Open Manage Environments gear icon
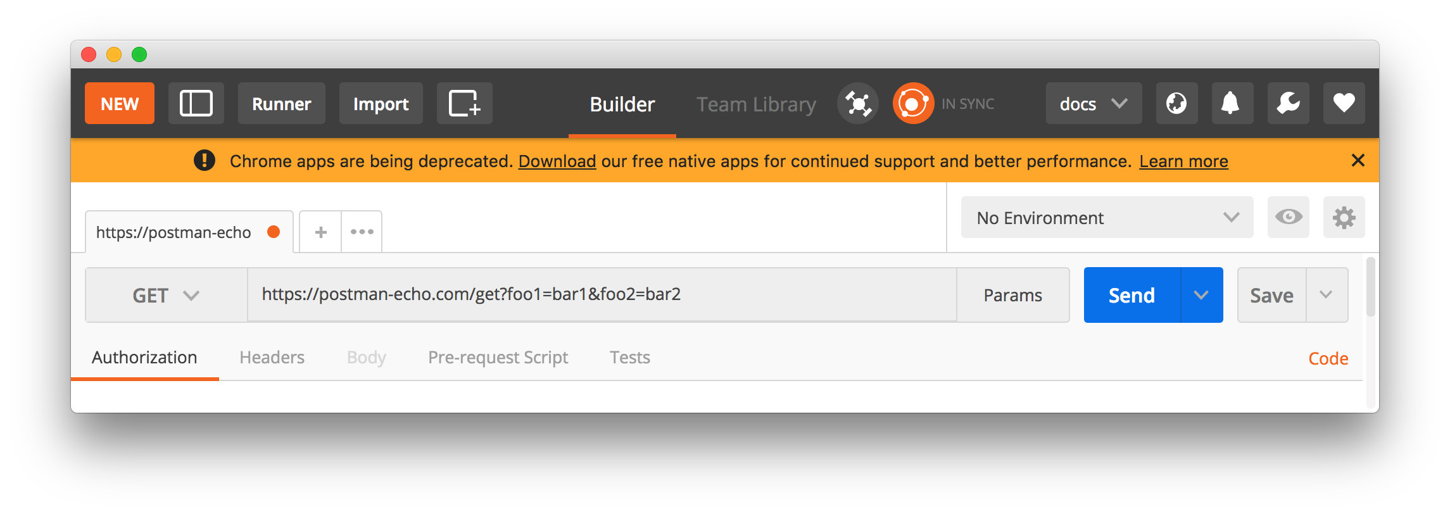The image size is (1450, 514). (1344, 218)
